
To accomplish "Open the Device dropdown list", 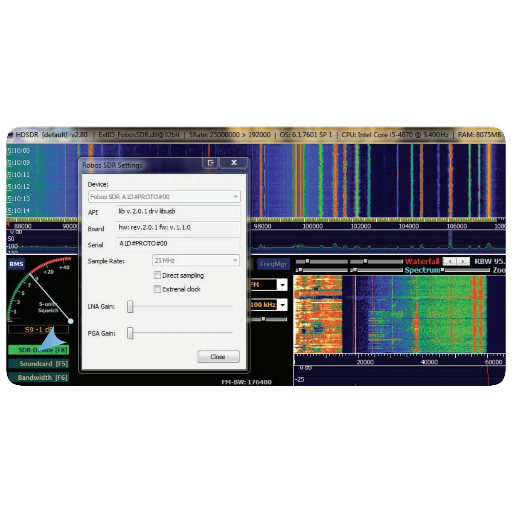I will (235, 197).
